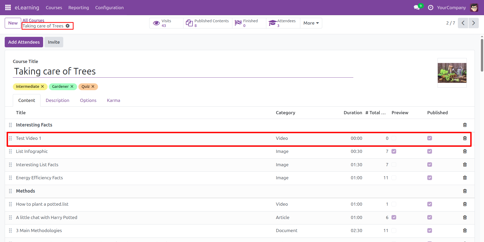Open the apps grid menu icon
The width and height of the screenshot is (484, 242).
click(8, 8)
